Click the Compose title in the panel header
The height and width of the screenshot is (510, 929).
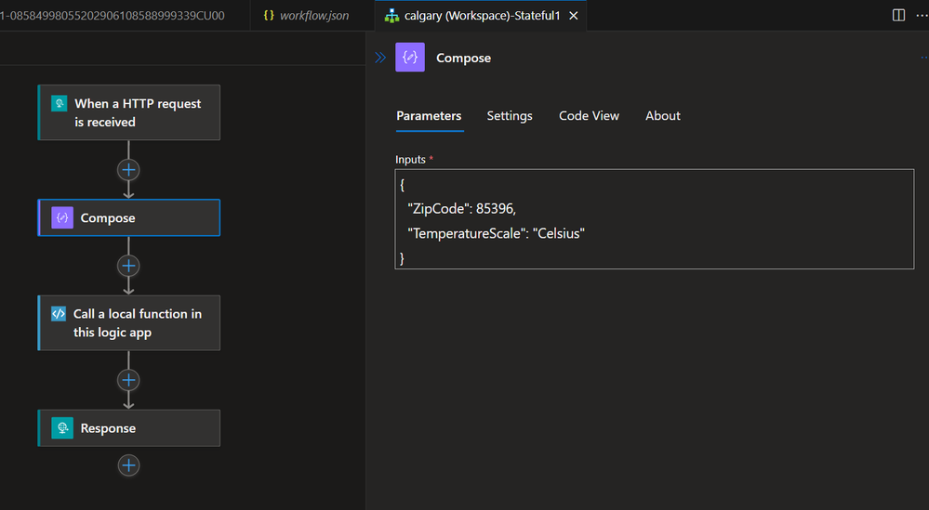(463, 58)
